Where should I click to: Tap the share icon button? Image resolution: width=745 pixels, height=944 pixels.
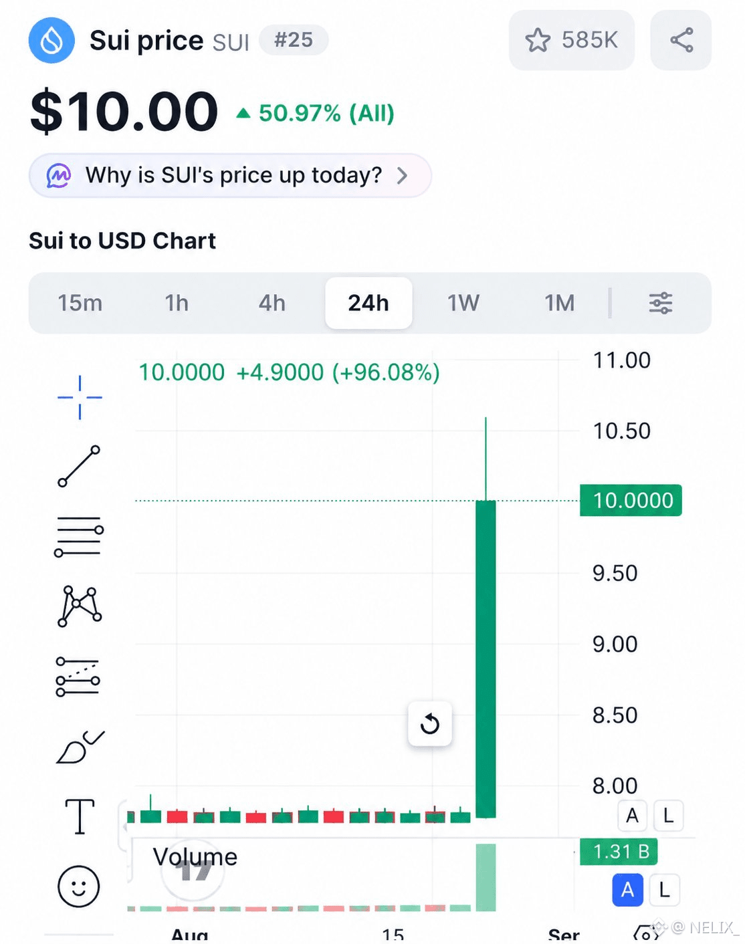click(681, 40)
